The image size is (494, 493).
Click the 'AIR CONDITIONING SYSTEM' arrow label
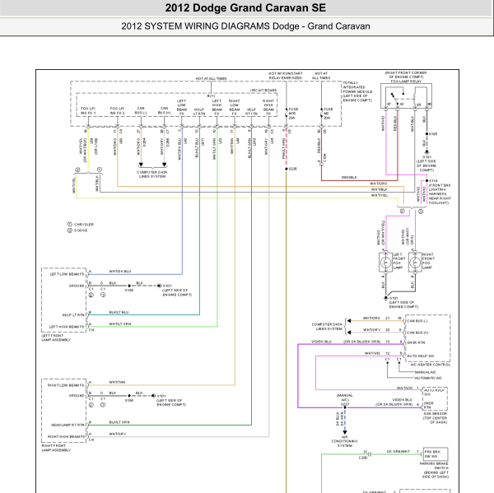coord(345,441)
